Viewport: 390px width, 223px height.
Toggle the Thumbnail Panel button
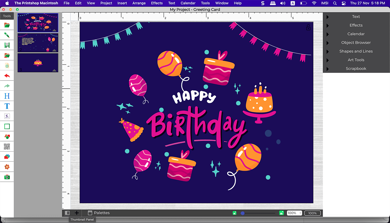pyautogui.click(x=68, y=213)
